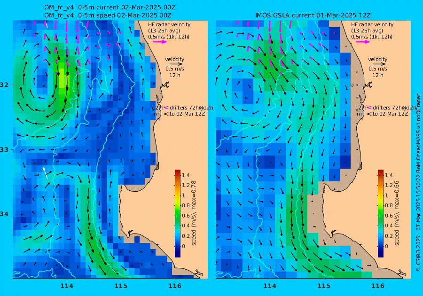Click longitude label 114 under right map
This screenshot has width=423, height=296.
269,286
